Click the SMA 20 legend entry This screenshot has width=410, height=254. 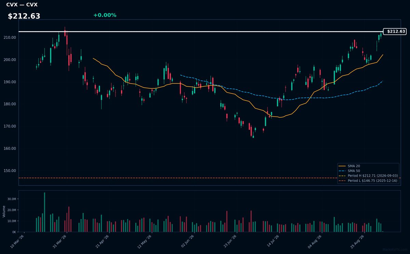coord(348,166)
